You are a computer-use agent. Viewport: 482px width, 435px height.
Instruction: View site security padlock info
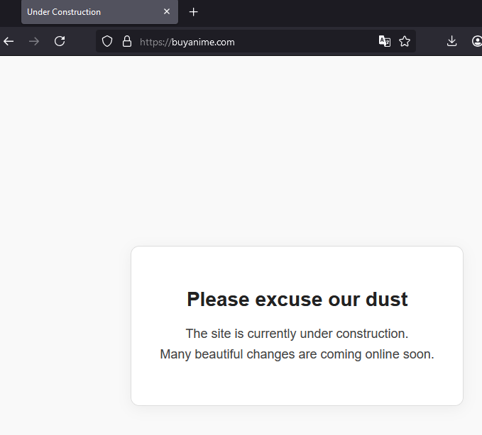point(127,41)
